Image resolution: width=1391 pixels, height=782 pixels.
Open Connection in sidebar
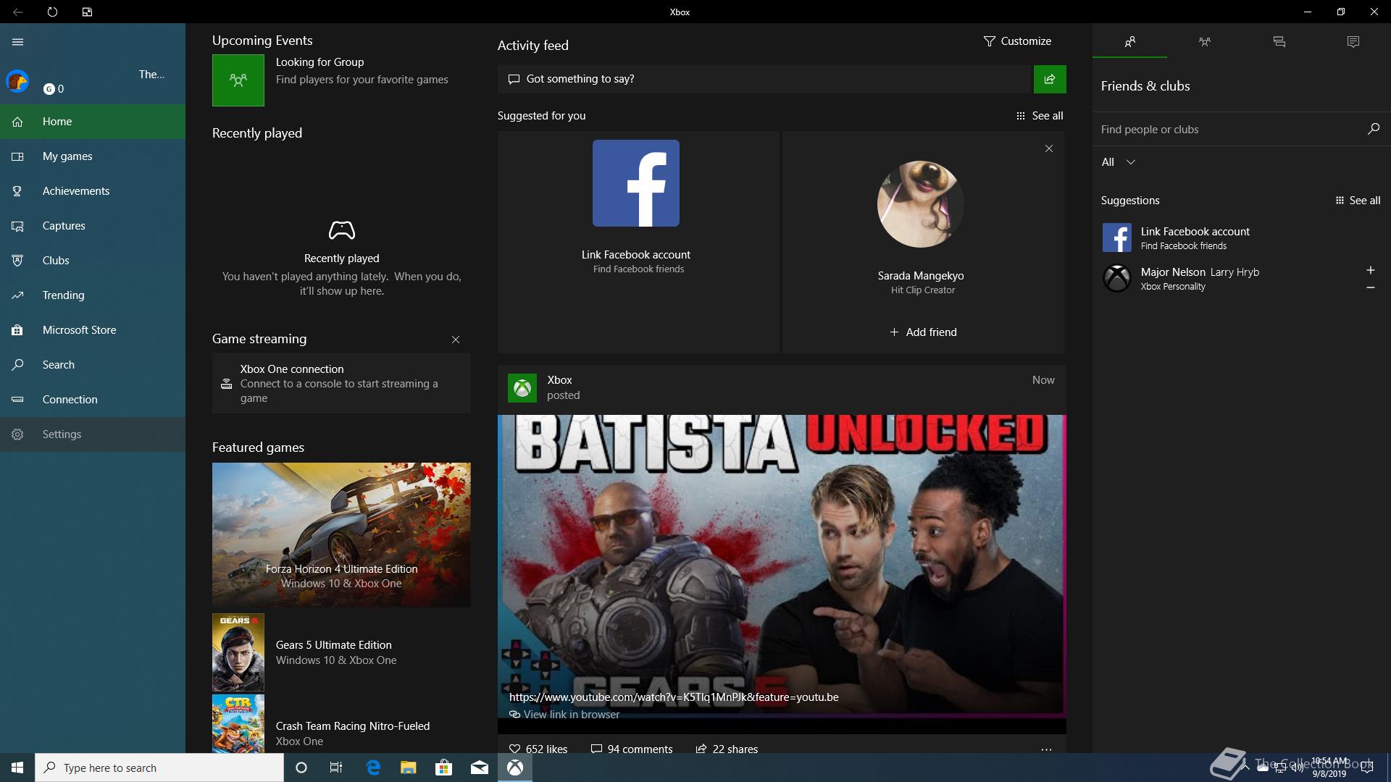point(93,400)
